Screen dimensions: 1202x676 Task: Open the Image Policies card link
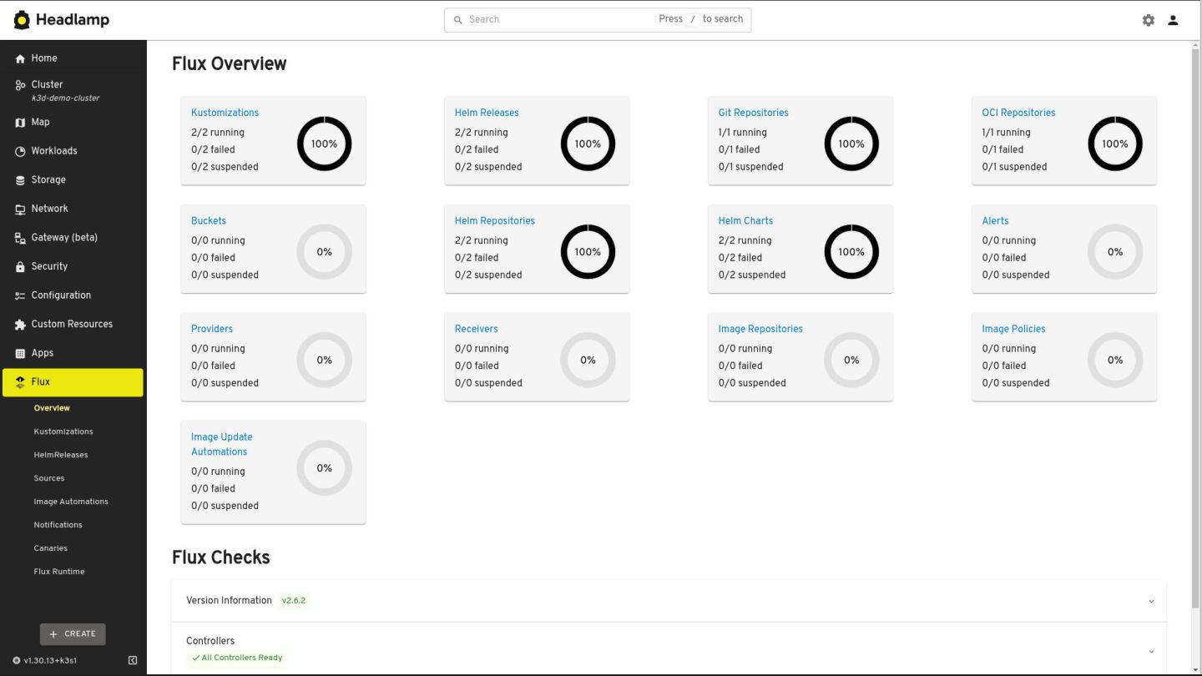tap(1013, 329)
